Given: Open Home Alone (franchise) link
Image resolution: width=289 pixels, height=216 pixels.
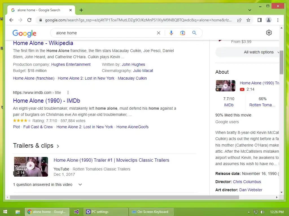Looking at the screenshot, I should pyautogui.click(x=34, y=78).
